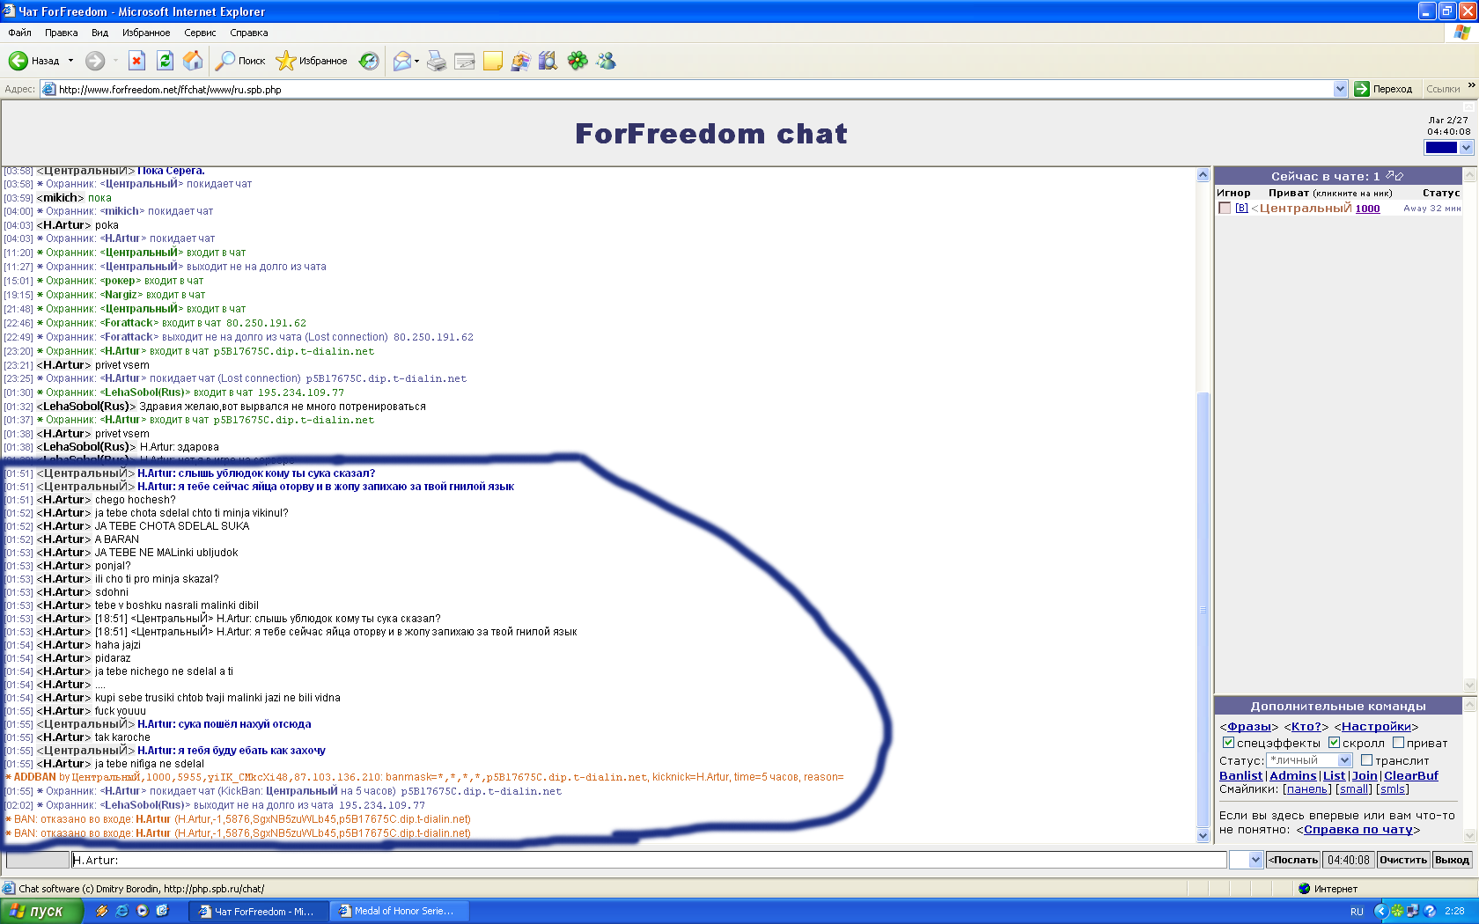Screen dimensions: 1479x924
Task: Disable the скролл checkbox
Action: pyautogui.click(x=1334, y=743)
